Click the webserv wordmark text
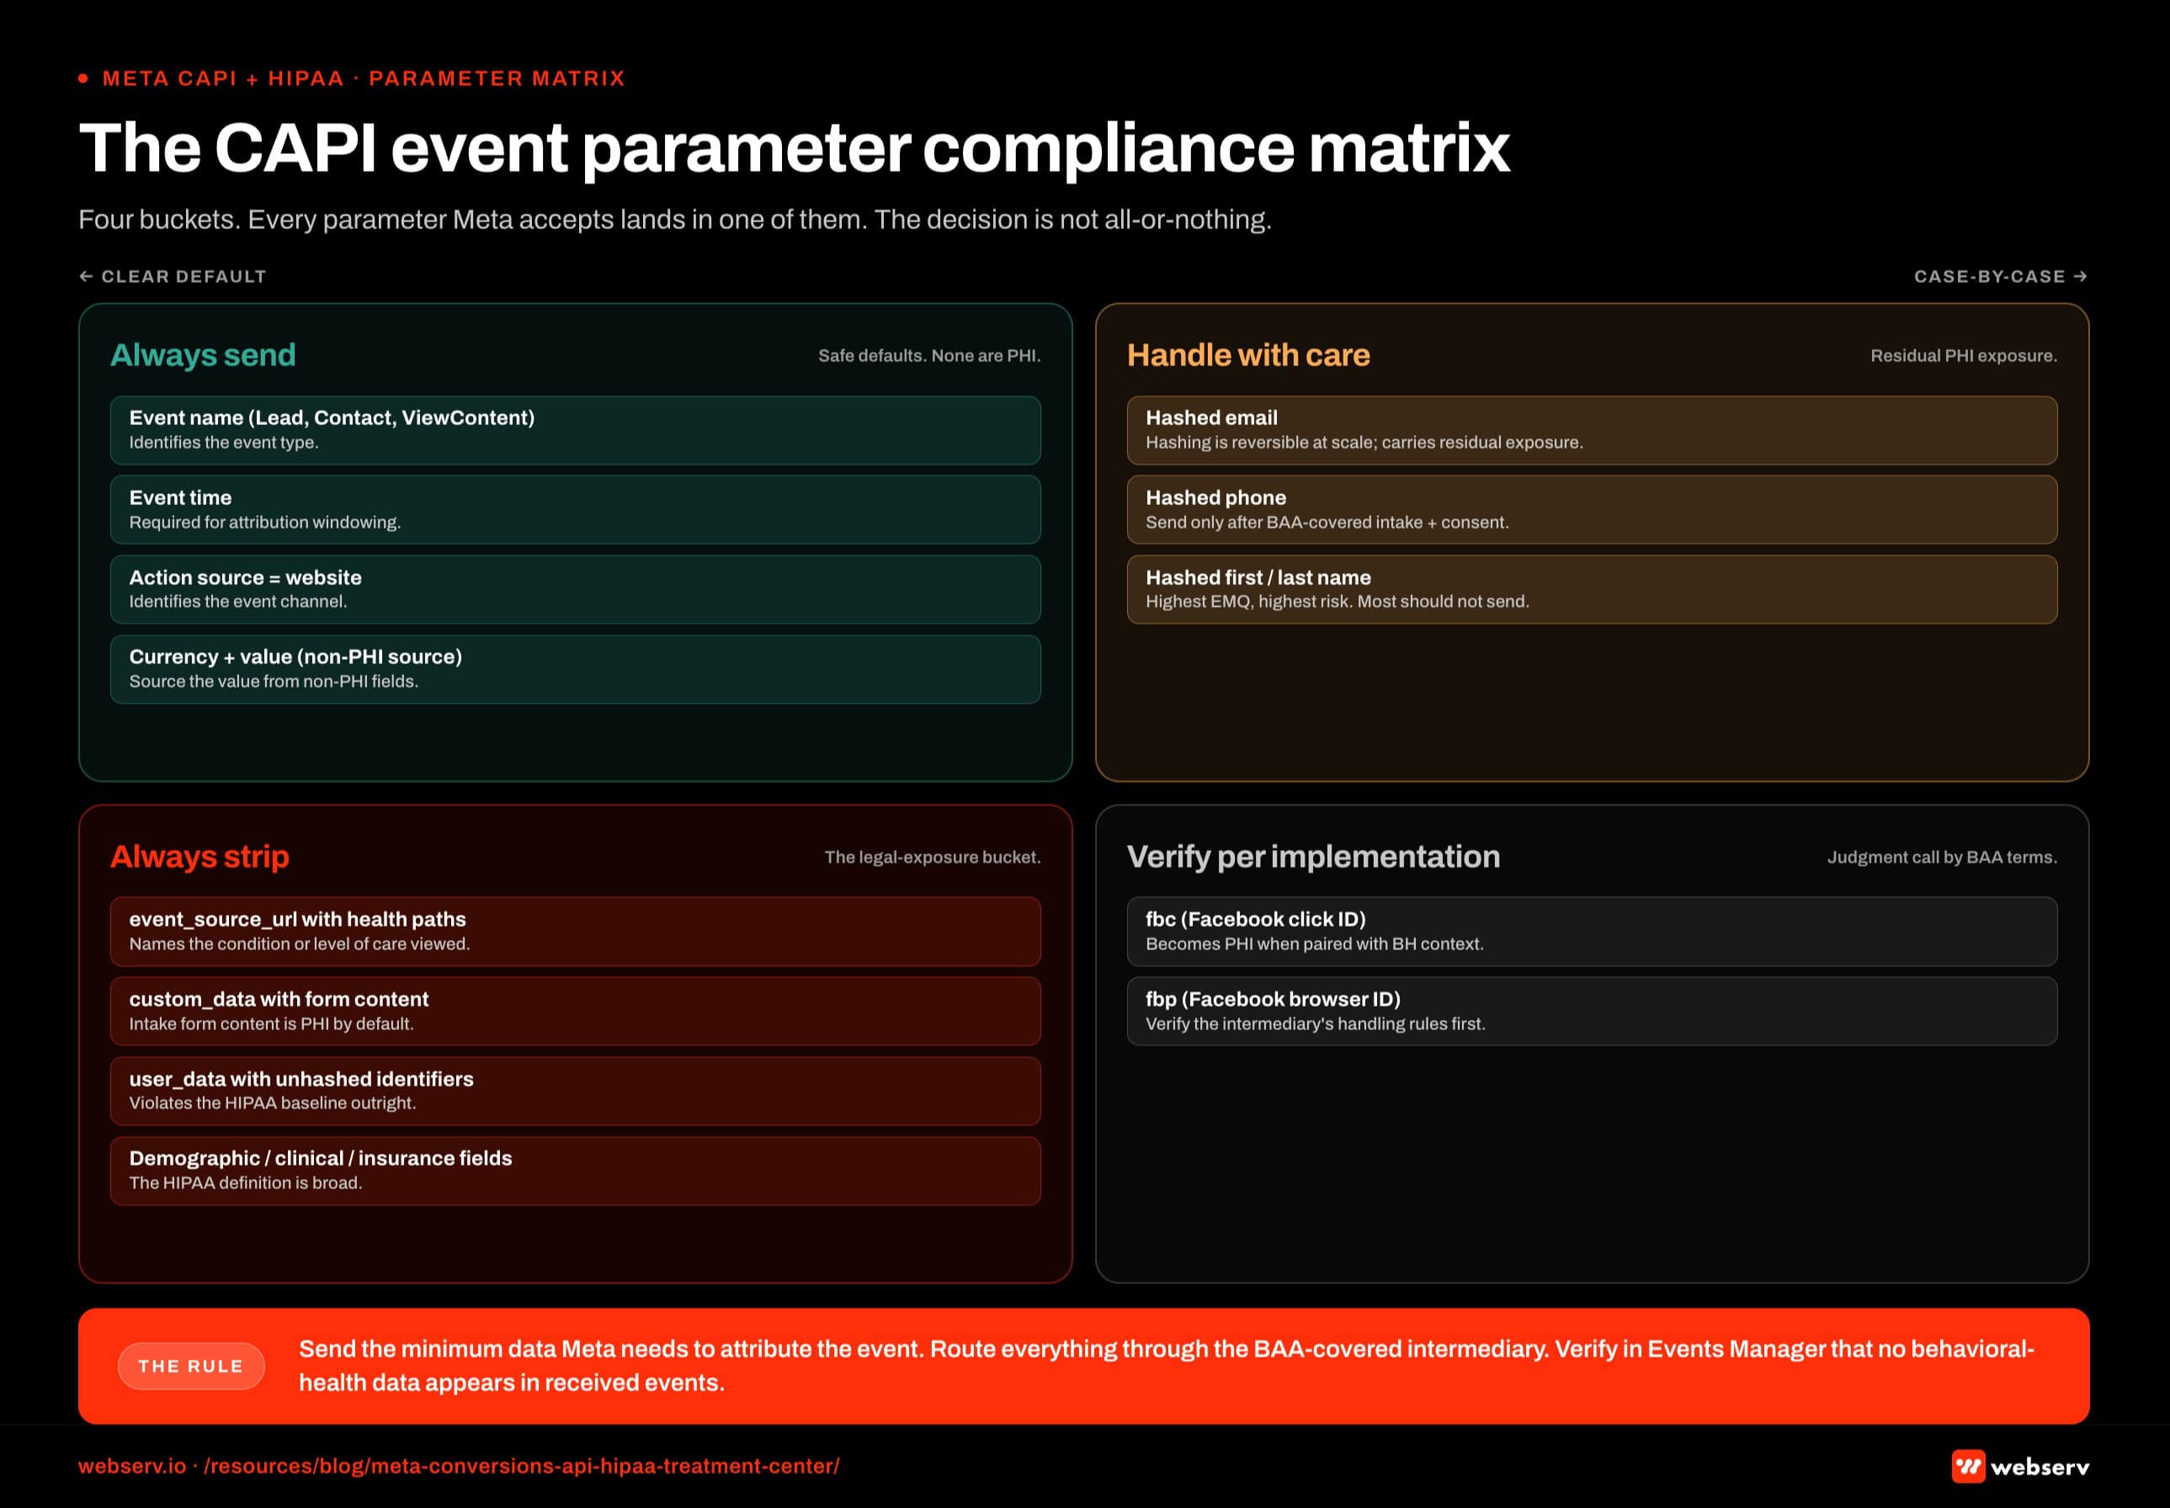Image resolution: width=2170 pixels, height=1508 pixels. point(2040,1468)
